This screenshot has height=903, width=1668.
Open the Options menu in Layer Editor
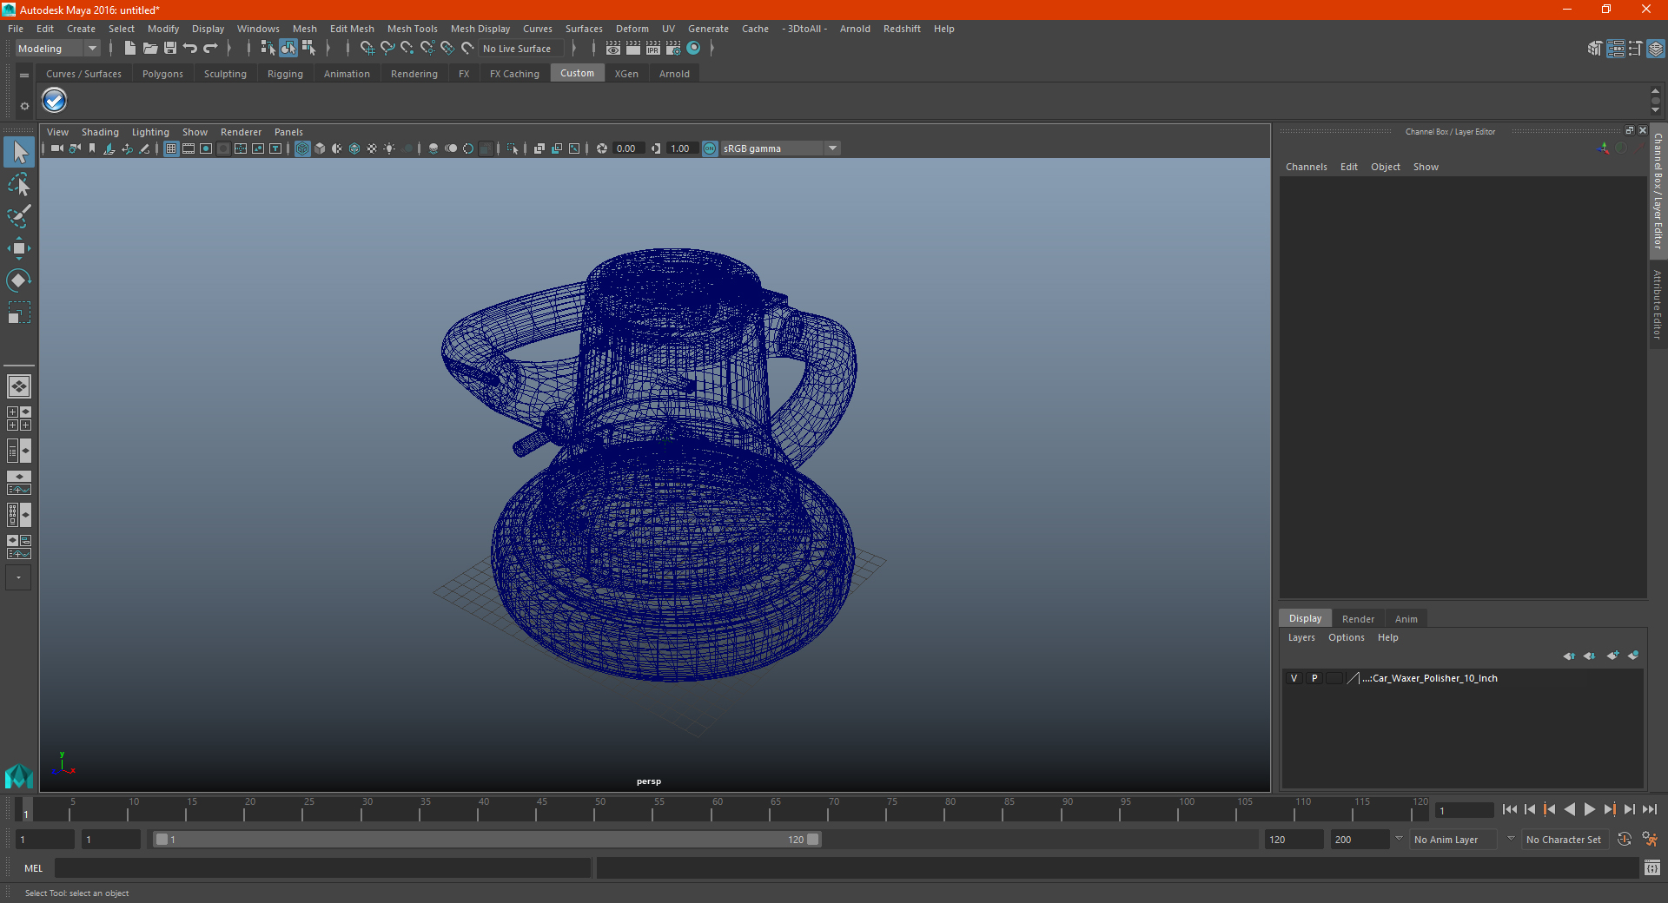1346,637
